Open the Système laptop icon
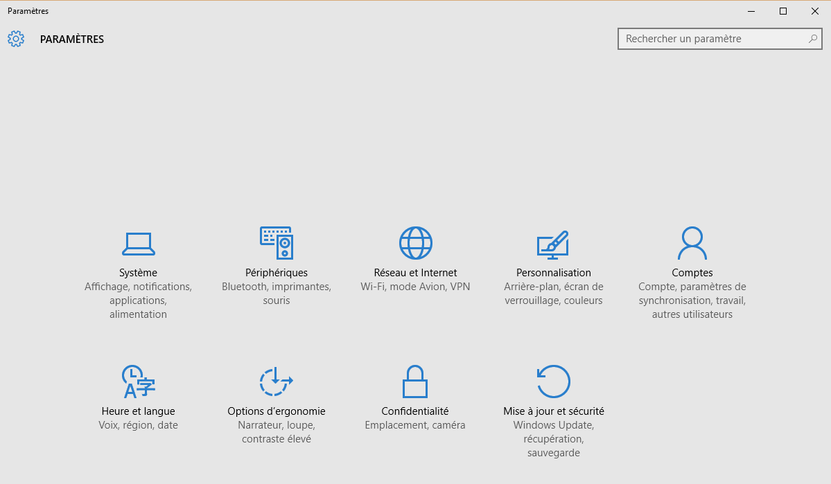 [x=138, y=243]
